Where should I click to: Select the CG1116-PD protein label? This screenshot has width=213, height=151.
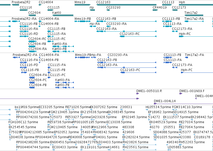click(29, 65)
